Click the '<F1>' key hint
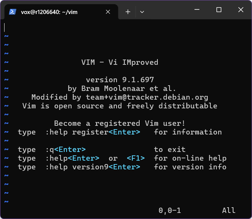The width and height of the screenshot is (252, 219). pos(136,158)
